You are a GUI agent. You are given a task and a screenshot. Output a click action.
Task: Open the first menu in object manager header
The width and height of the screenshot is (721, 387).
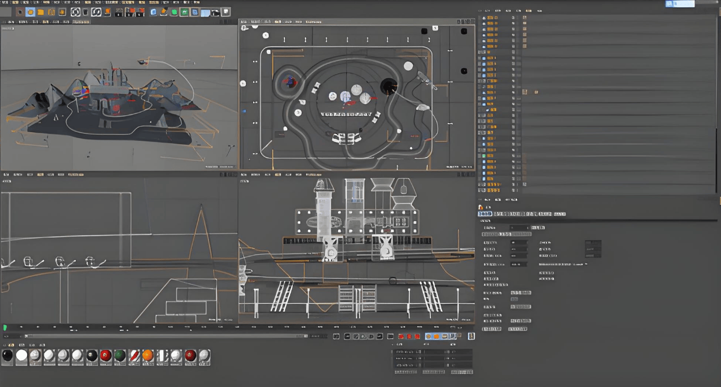pos(481,10)
